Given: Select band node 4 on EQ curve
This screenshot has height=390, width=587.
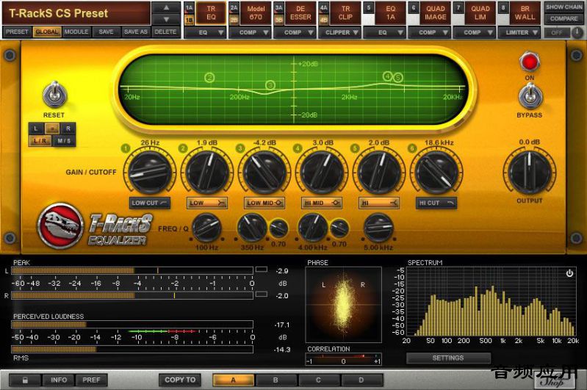Looking at the screenshot, I should pyautogui.click(x=387, y=76).
